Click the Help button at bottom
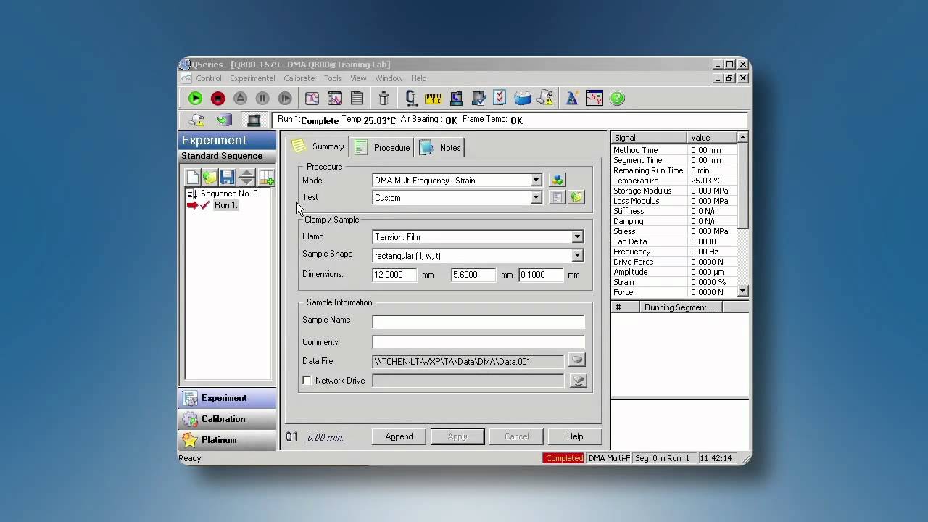This screenshot has width=928, height=522. point(574,436)
